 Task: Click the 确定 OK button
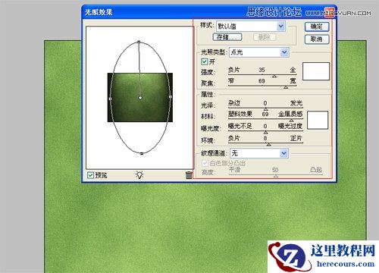point(317,27)
